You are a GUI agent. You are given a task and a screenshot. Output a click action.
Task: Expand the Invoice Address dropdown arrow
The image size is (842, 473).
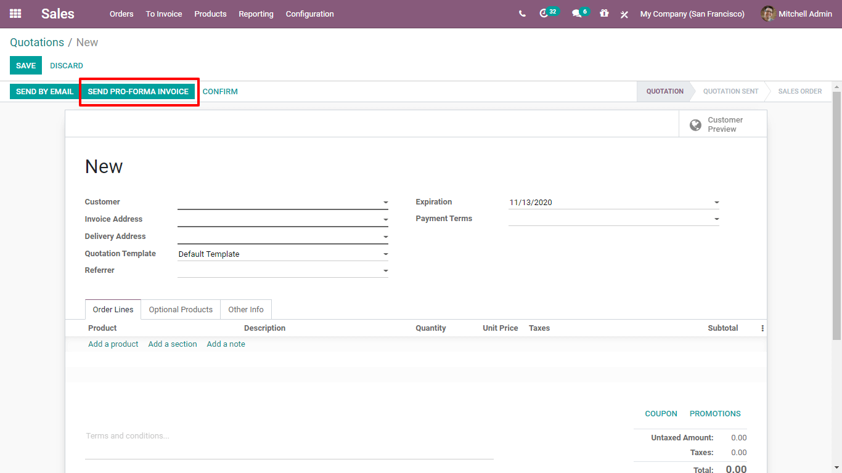[385, 220]
